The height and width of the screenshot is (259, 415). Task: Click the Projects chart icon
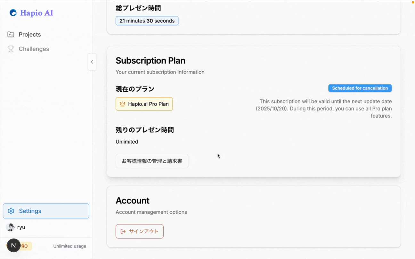[11, 35]
